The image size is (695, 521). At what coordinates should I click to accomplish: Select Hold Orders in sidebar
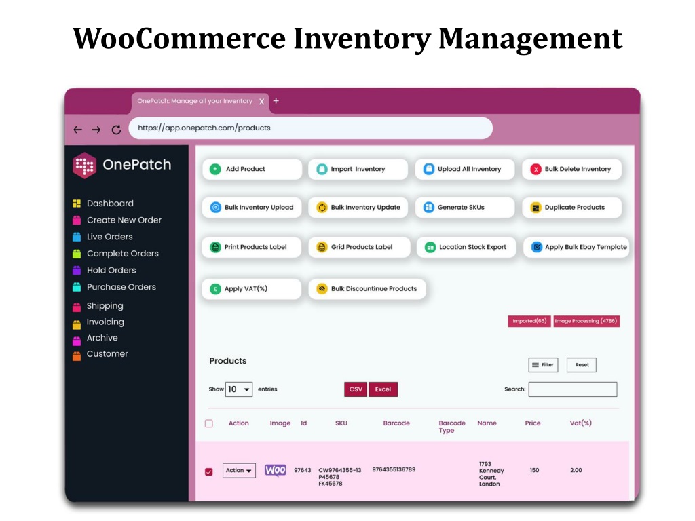[x=111, y=270]
